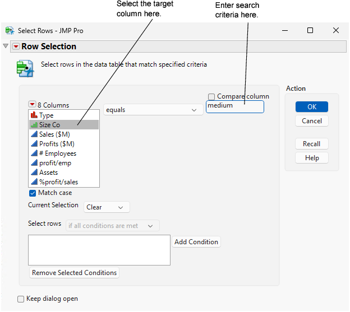Click the Add Condition button
The height and width of the screenshot is (312, 350).
(196, 242)
